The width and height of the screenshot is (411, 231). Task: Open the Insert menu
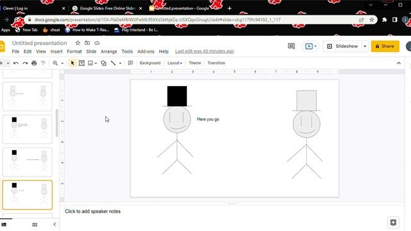57,51
